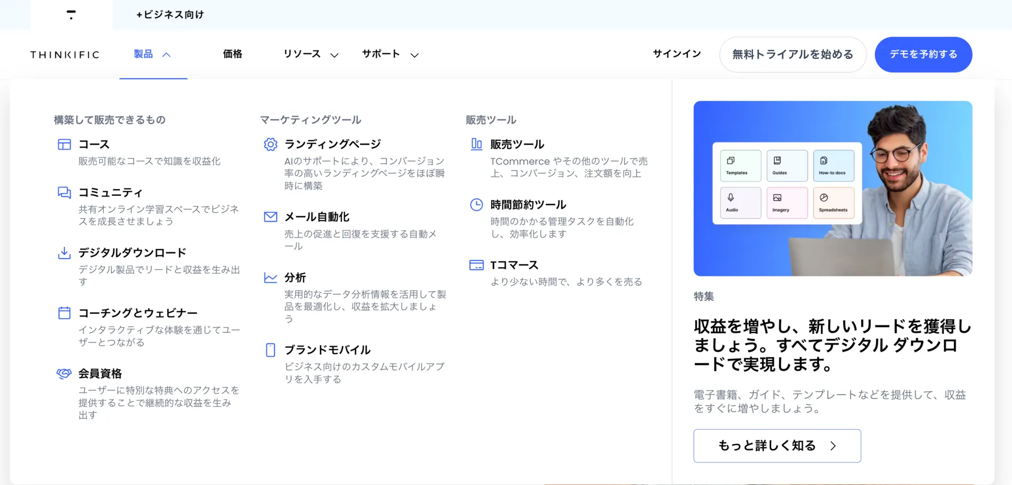Click the デモを予約する button
1012x485 pixels.
pyautogui.click(x=923, y=54)
